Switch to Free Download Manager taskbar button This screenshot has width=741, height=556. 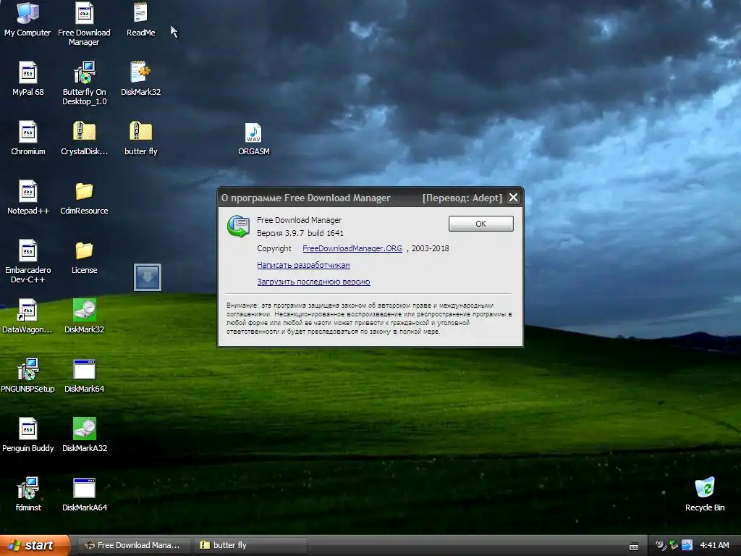point(133,545)
